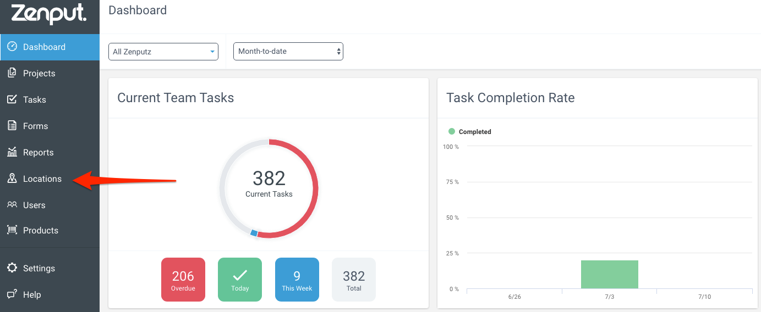Open the Dashboard menu item
761x312 pixels.
tap(50, 47)
